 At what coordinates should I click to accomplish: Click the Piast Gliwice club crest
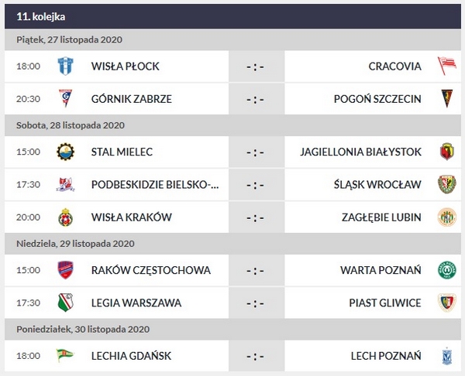pyautogui.click(x=446, y=303)
